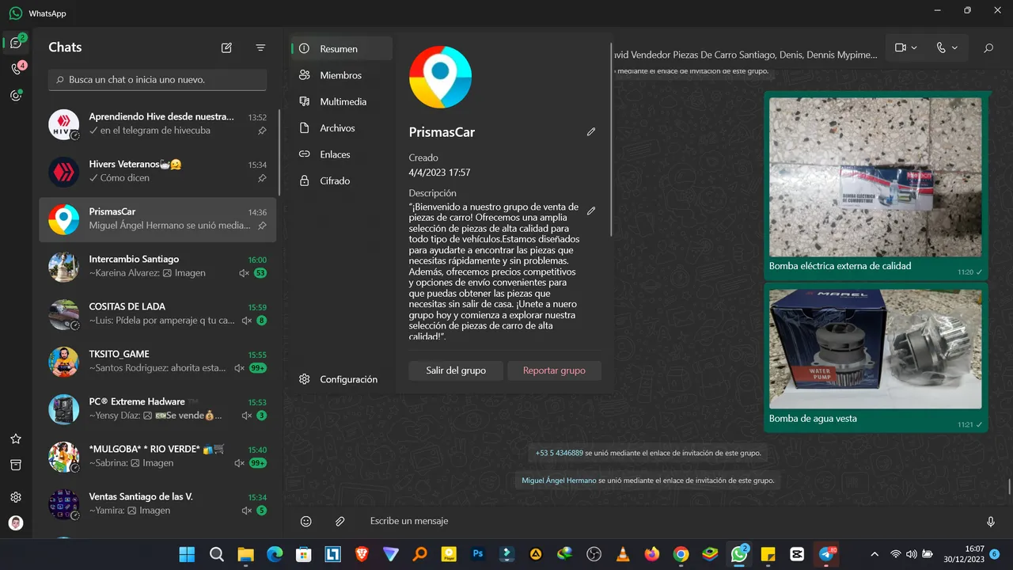Click Miguel Ángel Hermano name in chat

[559, 481]
